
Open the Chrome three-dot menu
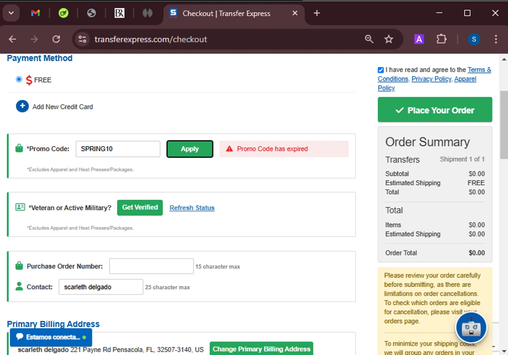click(x=496, y=39)
